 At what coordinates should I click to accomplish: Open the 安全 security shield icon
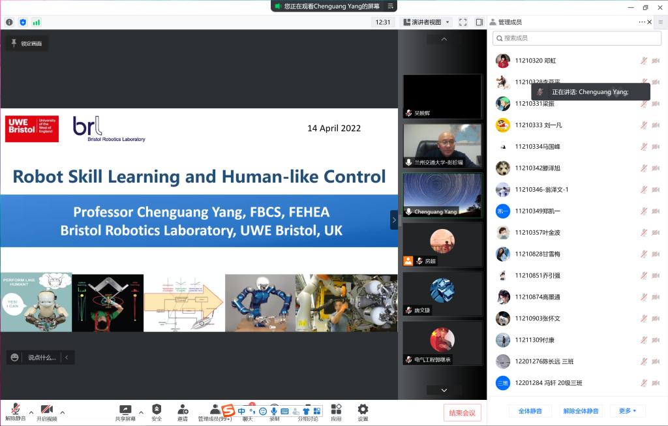click(x=157, y=411)
